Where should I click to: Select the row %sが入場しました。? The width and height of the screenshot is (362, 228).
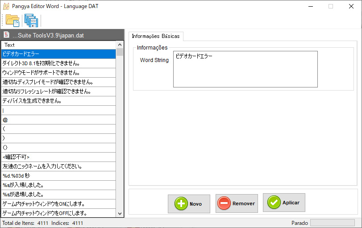tap(58, 185)
